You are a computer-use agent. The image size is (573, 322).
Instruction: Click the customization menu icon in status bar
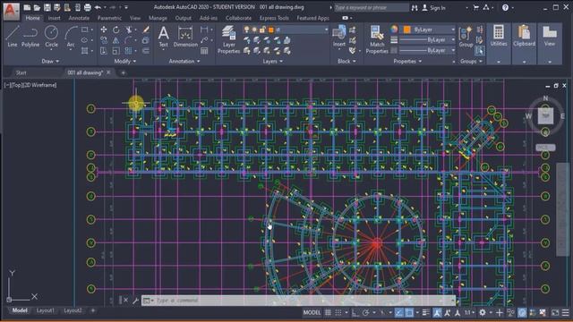[x=565, y=312]
